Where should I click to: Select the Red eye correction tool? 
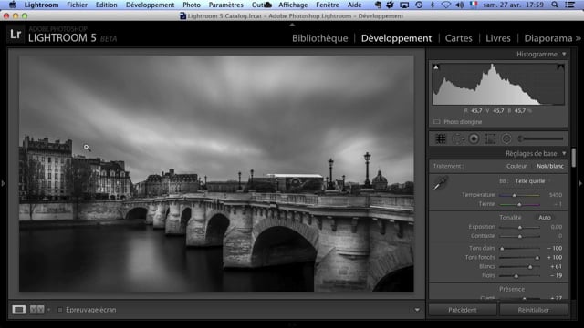tap(474, 138)
